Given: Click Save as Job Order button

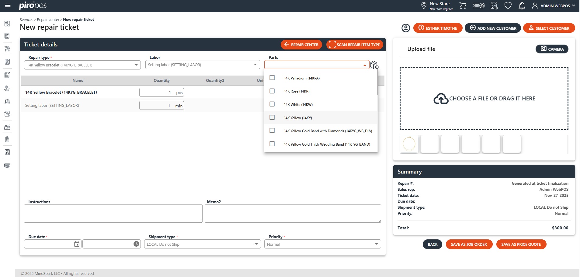Looking at the screenshot, I should pyautogui.click(x=469, y=244).
